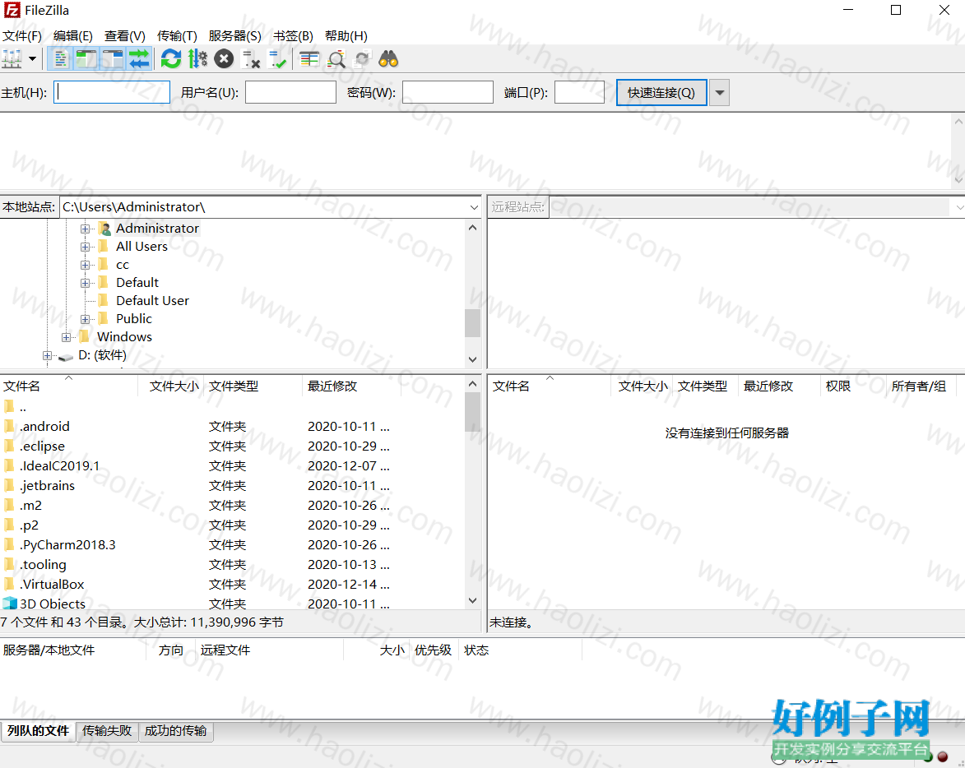Sort queue by 优先级 column
The width and height of the screenshot is (965, 768).
point(434,650)
